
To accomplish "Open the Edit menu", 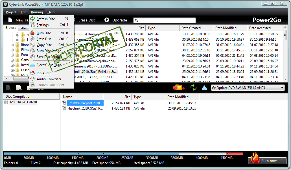I will point(24,12).
